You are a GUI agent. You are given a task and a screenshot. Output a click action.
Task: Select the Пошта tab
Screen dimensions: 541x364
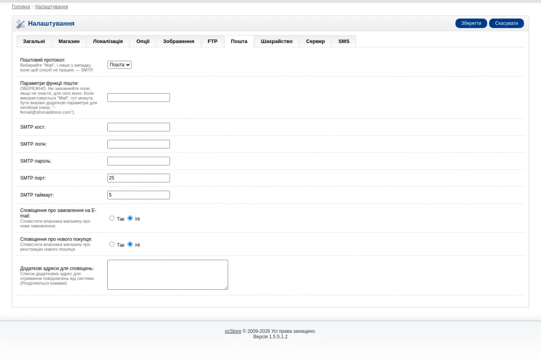(239, 41)
